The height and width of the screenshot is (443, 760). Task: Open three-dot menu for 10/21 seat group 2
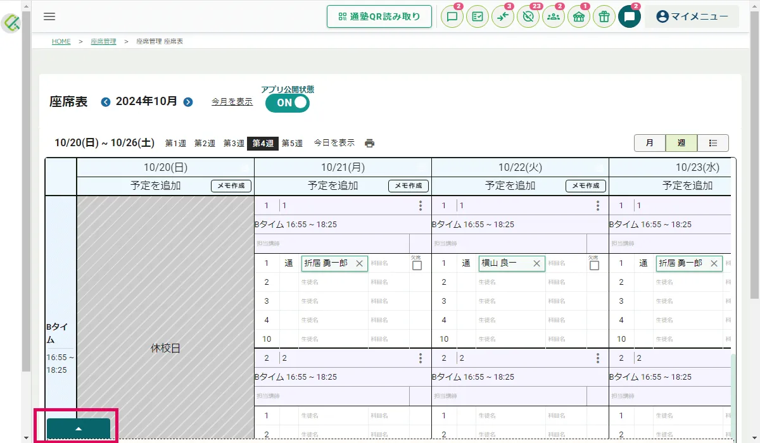point(421,358)
